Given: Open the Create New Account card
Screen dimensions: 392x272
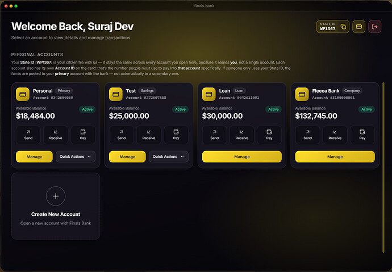Looking at the screenshot, I should pos(56,206).
